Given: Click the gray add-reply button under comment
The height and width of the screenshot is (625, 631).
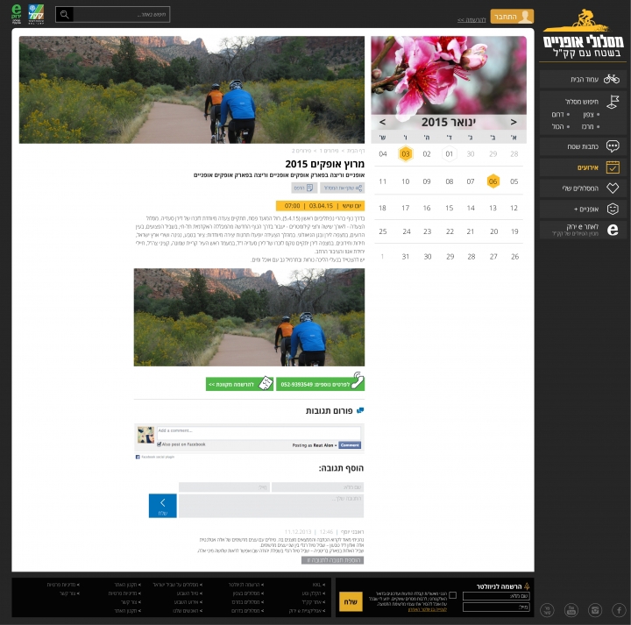Looking at the screenshot, I should [x=332, y=560].
